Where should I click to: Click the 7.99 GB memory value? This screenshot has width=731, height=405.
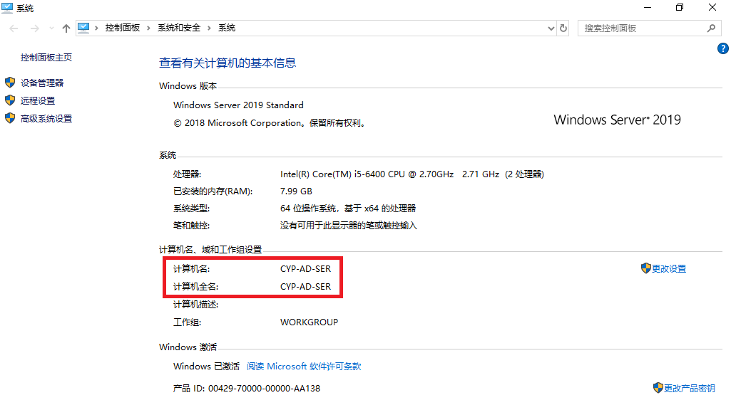pos(296,191)
